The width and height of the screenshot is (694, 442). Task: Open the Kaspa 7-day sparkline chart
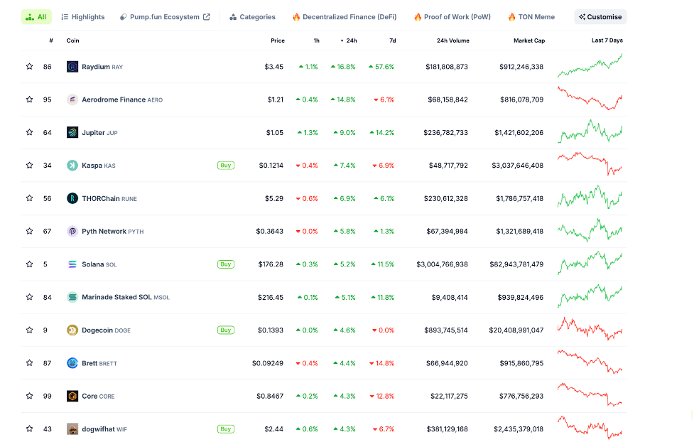click(x=590, y=164)
